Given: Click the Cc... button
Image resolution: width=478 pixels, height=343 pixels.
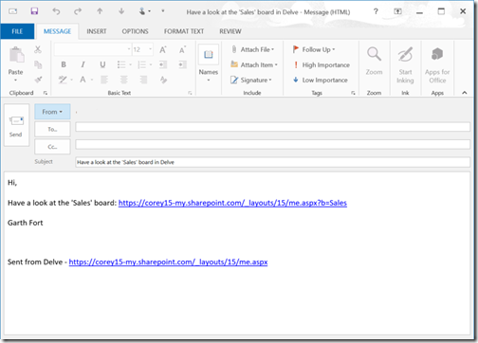Looking at the screenshot, I should pos(52,147).
